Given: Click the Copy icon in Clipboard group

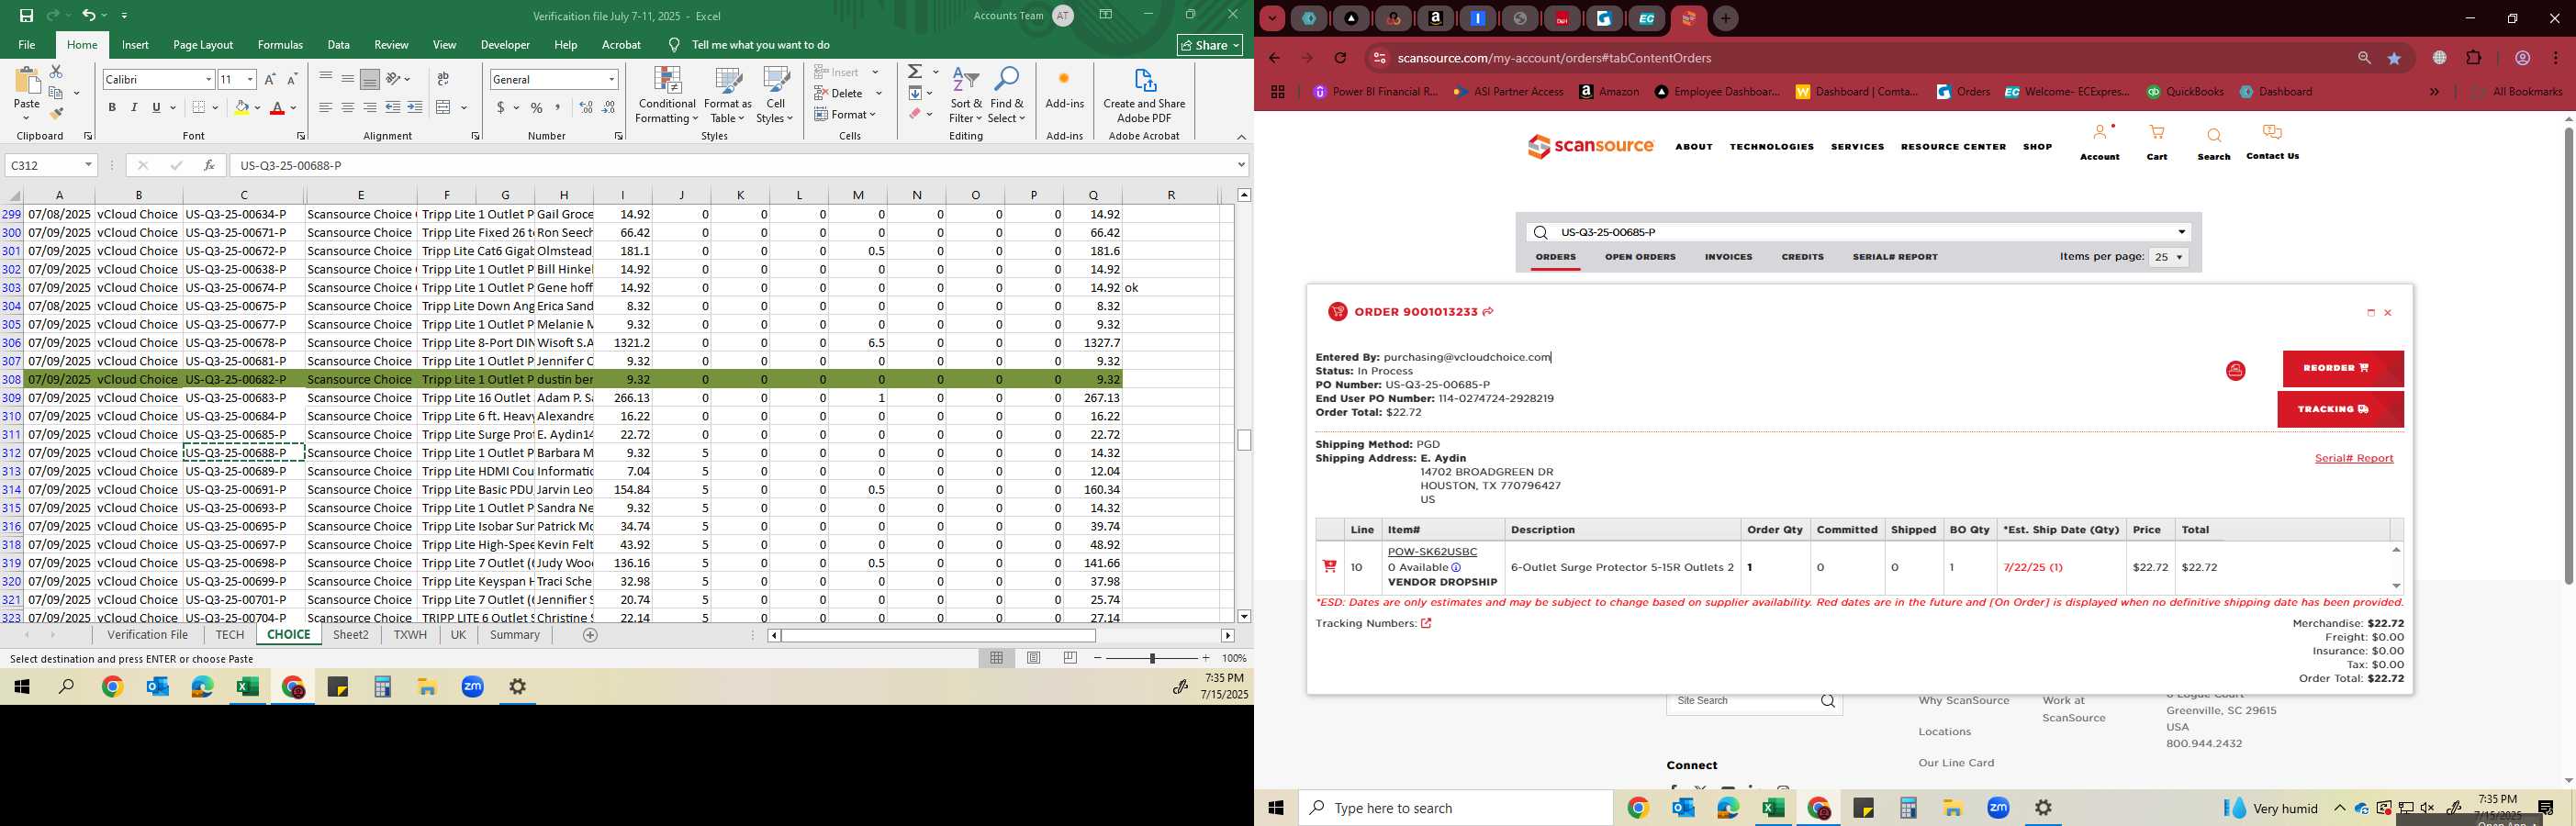Looking at the screenshot, I should coord(56,93).
